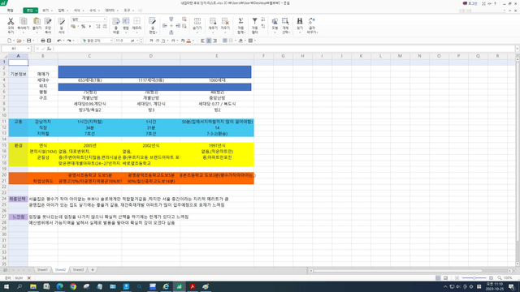Image resolution: width=520 pixels, height=292 pixels.
Task: Switch to the Sheet3 tab
Action: tap(78, 270)
